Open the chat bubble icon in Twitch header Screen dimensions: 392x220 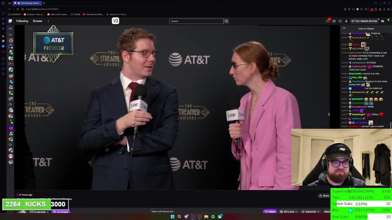[x=340, y=21]
